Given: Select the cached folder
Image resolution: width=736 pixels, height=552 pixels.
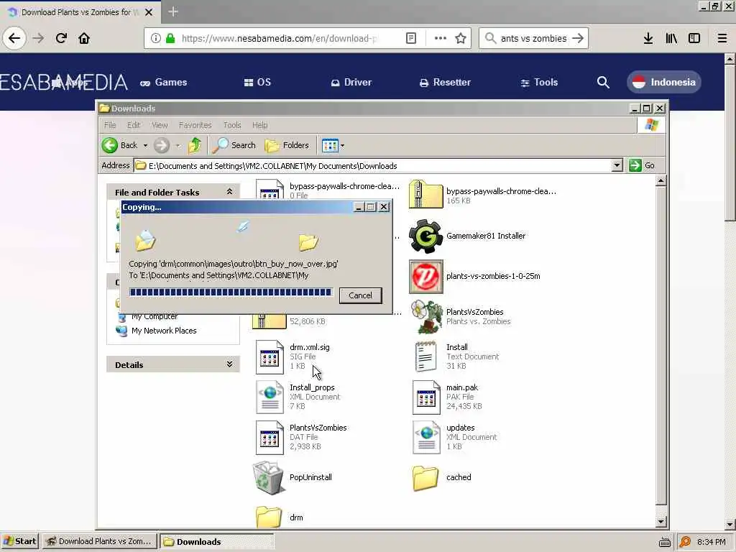Looking at the screenshot, I should pos(425,478).
